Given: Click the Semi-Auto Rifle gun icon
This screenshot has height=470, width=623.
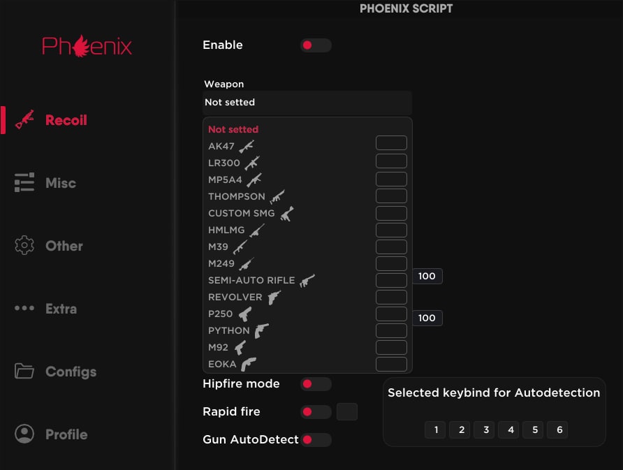Looking at the screenshot, I should click(307, 281).
